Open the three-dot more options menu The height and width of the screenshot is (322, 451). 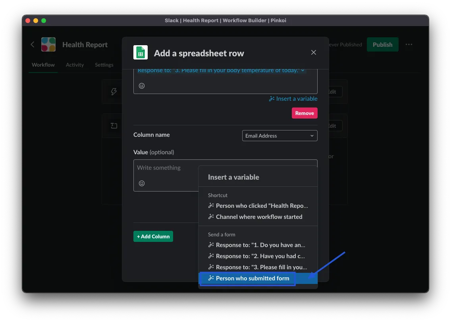pyautogui.click(x=409, y=44)
